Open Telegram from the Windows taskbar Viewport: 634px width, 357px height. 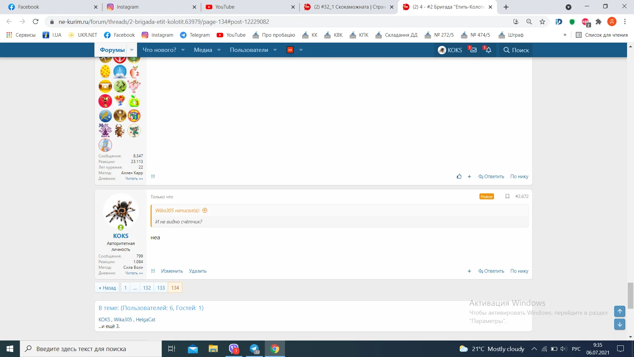(x=255, y=349)
